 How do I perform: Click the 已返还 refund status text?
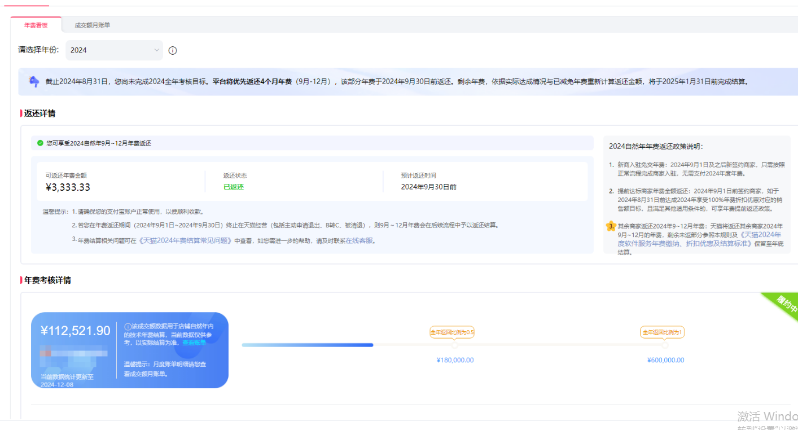coord(234,187)
